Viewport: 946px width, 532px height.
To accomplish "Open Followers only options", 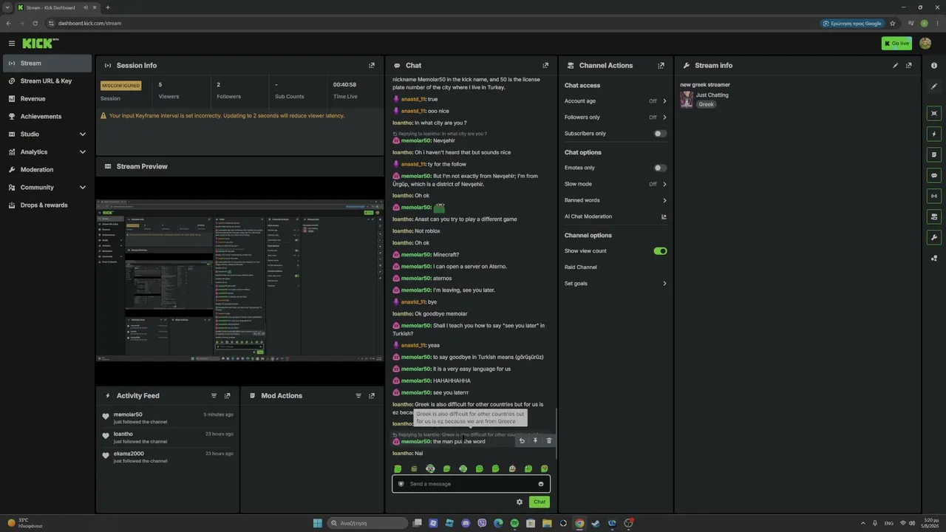I will coord(616,117).
